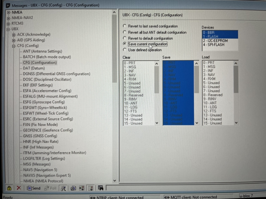The height and width of the screenshot is (199, 266).
Task: Send the configuration message
Action: [x=33, y=188]
